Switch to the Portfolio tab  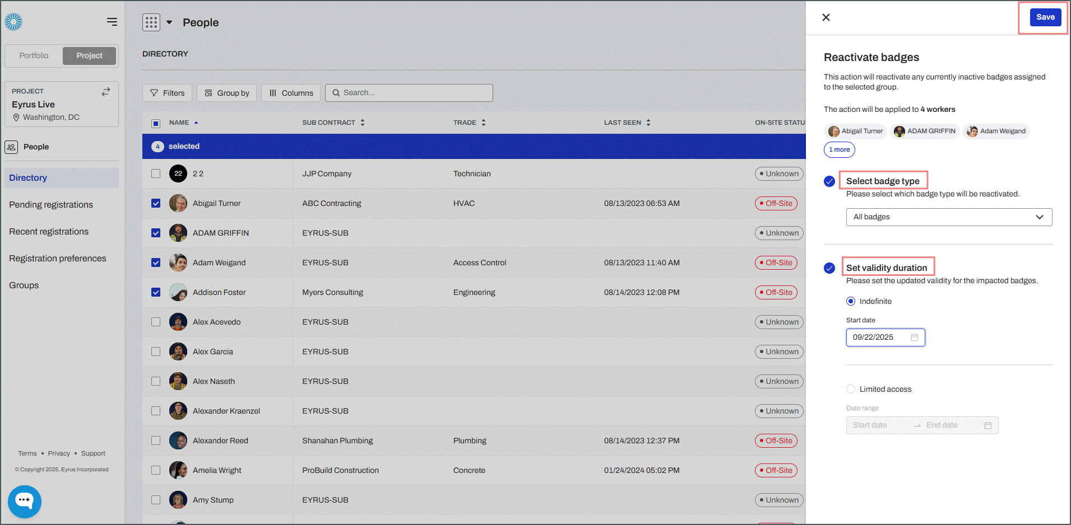point(34,55)
